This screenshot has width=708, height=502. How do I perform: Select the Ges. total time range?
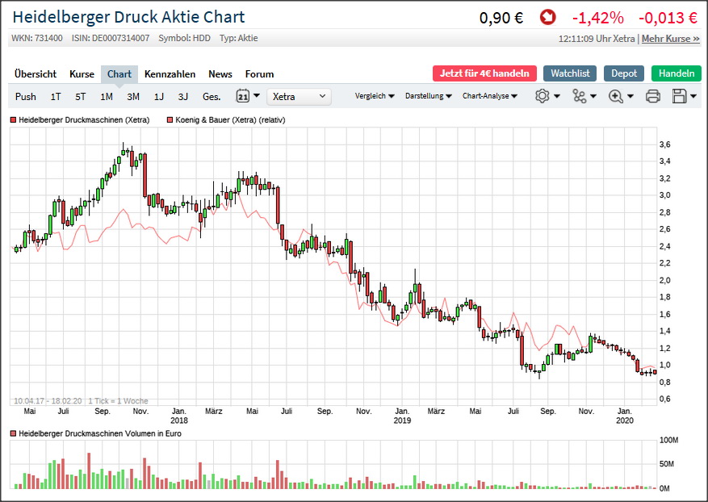212,97
